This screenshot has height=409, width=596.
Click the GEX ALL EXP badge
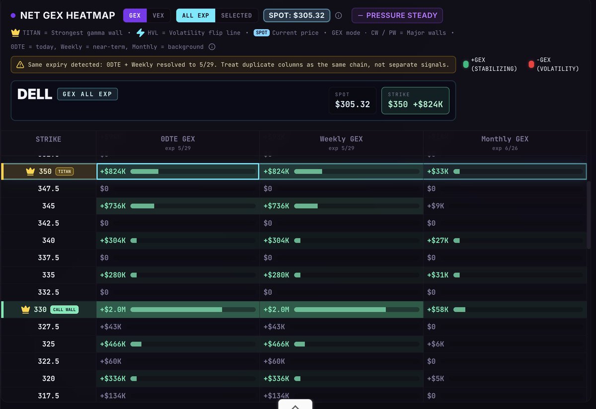point(87,94)
